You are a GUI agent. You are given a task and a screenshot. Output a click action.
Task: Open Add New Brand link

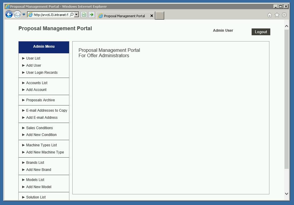click(39, 169)
